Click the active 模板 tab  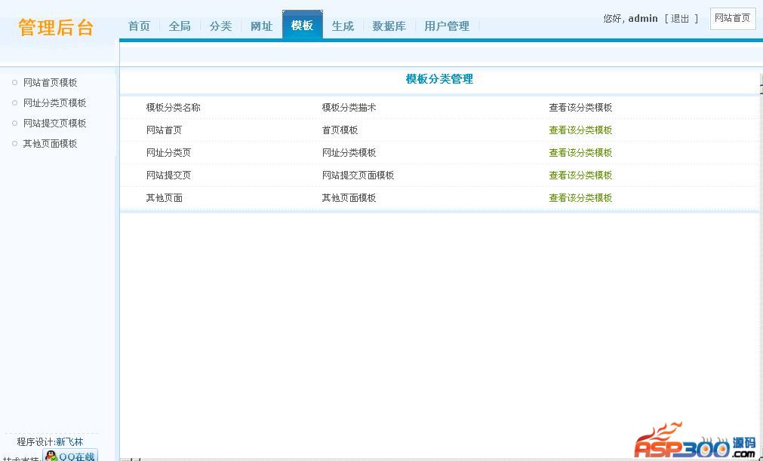pyautogui.click(x=302, y=26)
